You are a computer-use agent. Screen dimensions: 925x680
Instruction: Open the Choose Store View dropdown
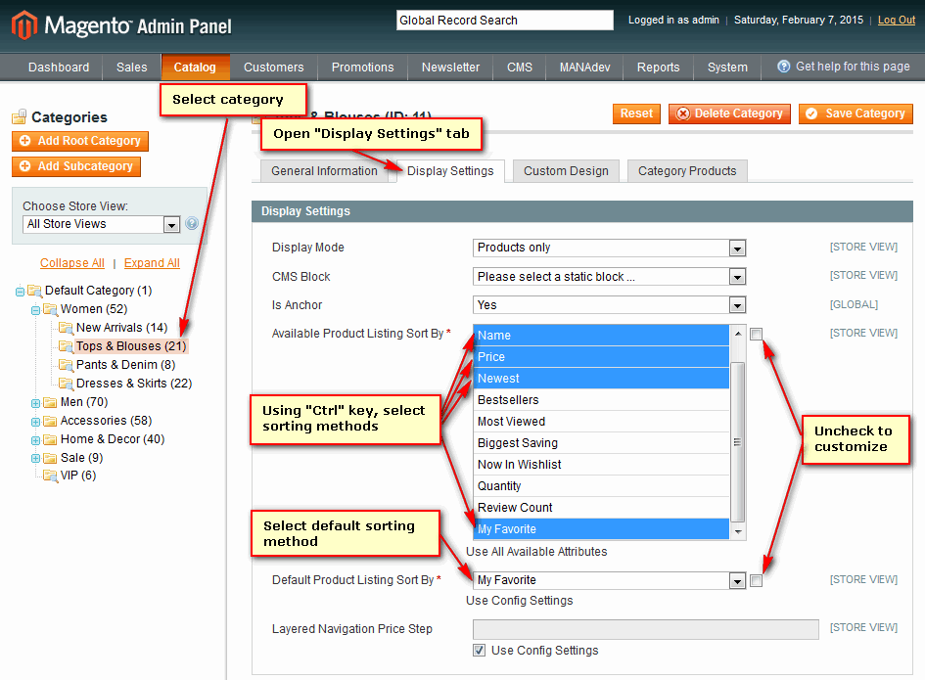pyautogui.click(x=101, y=224)
